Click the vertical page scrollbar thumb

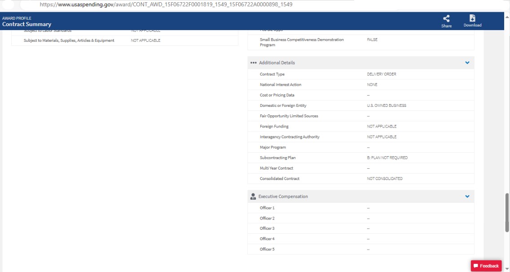pos(507,213)
